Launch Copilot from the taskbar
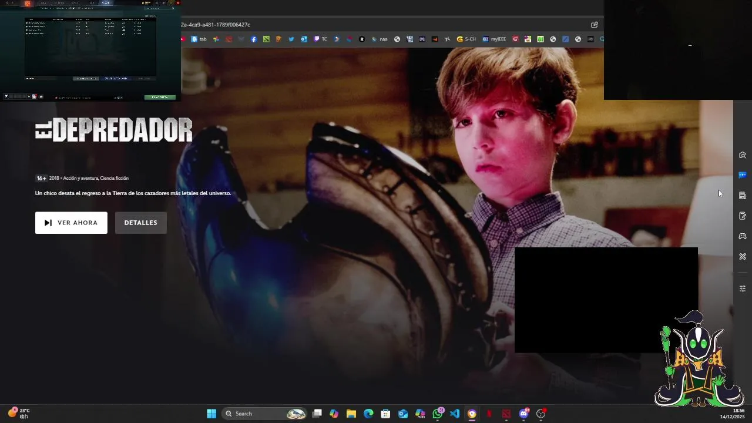The image size is (752, 423). [x=334, y=414]
